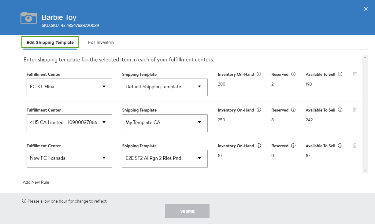Close the Barbie Toy dialog
This screenshot has width=375, height=224.
366,9
